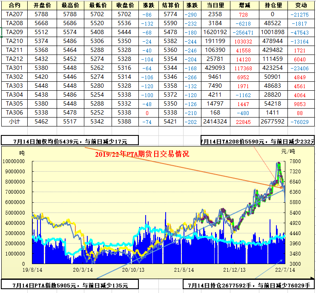Click the 持仓2677592手 annotation box
This screenshot has width=316, height=293.
(249, 285)
